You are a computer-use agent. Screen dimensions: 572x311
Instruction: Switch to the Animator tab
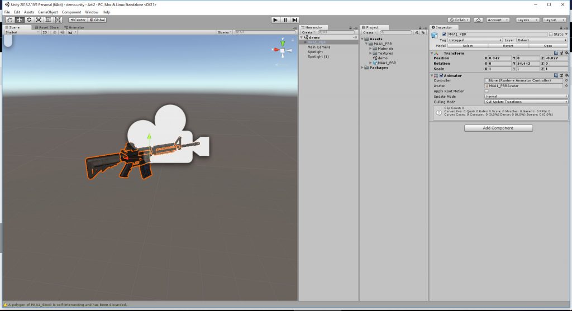click(74, 27)
